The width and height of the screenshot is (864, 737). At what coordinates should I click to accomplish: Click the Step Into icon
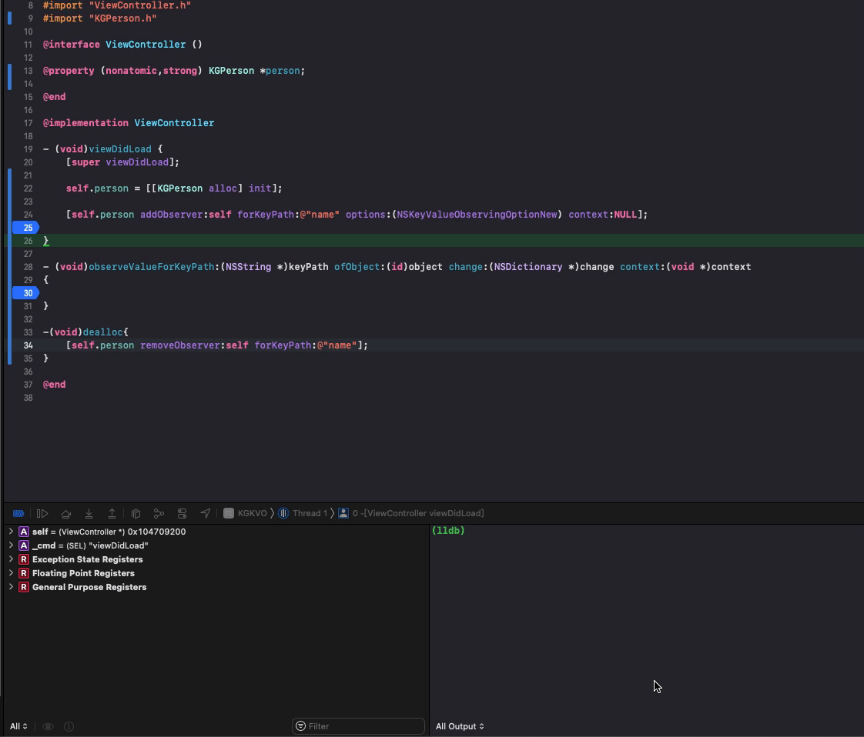click(89, 513)
